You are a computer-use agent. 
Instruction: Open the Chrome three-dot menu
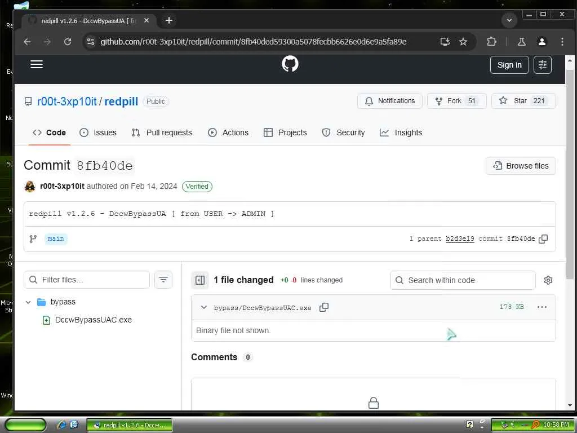click(x=562, y=42)
